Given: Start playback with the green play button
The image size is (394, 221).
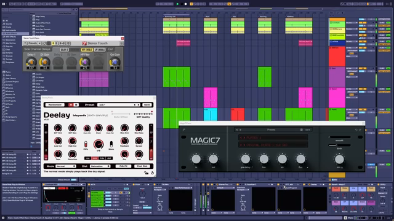Looking at the screenshot, I should pos(178,4).
